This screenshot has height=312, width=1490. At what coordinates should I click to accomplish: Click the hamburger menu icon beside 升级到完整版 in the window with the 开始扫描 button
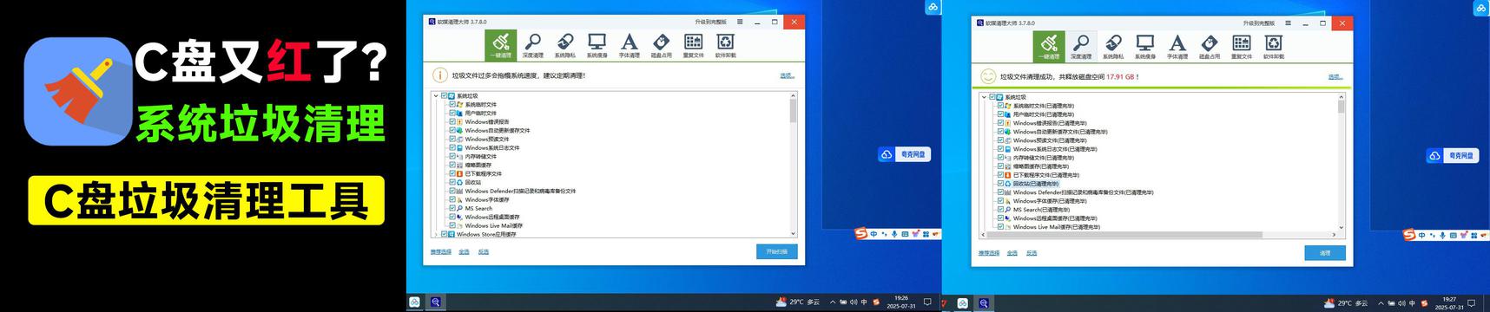tap(740, 22)
